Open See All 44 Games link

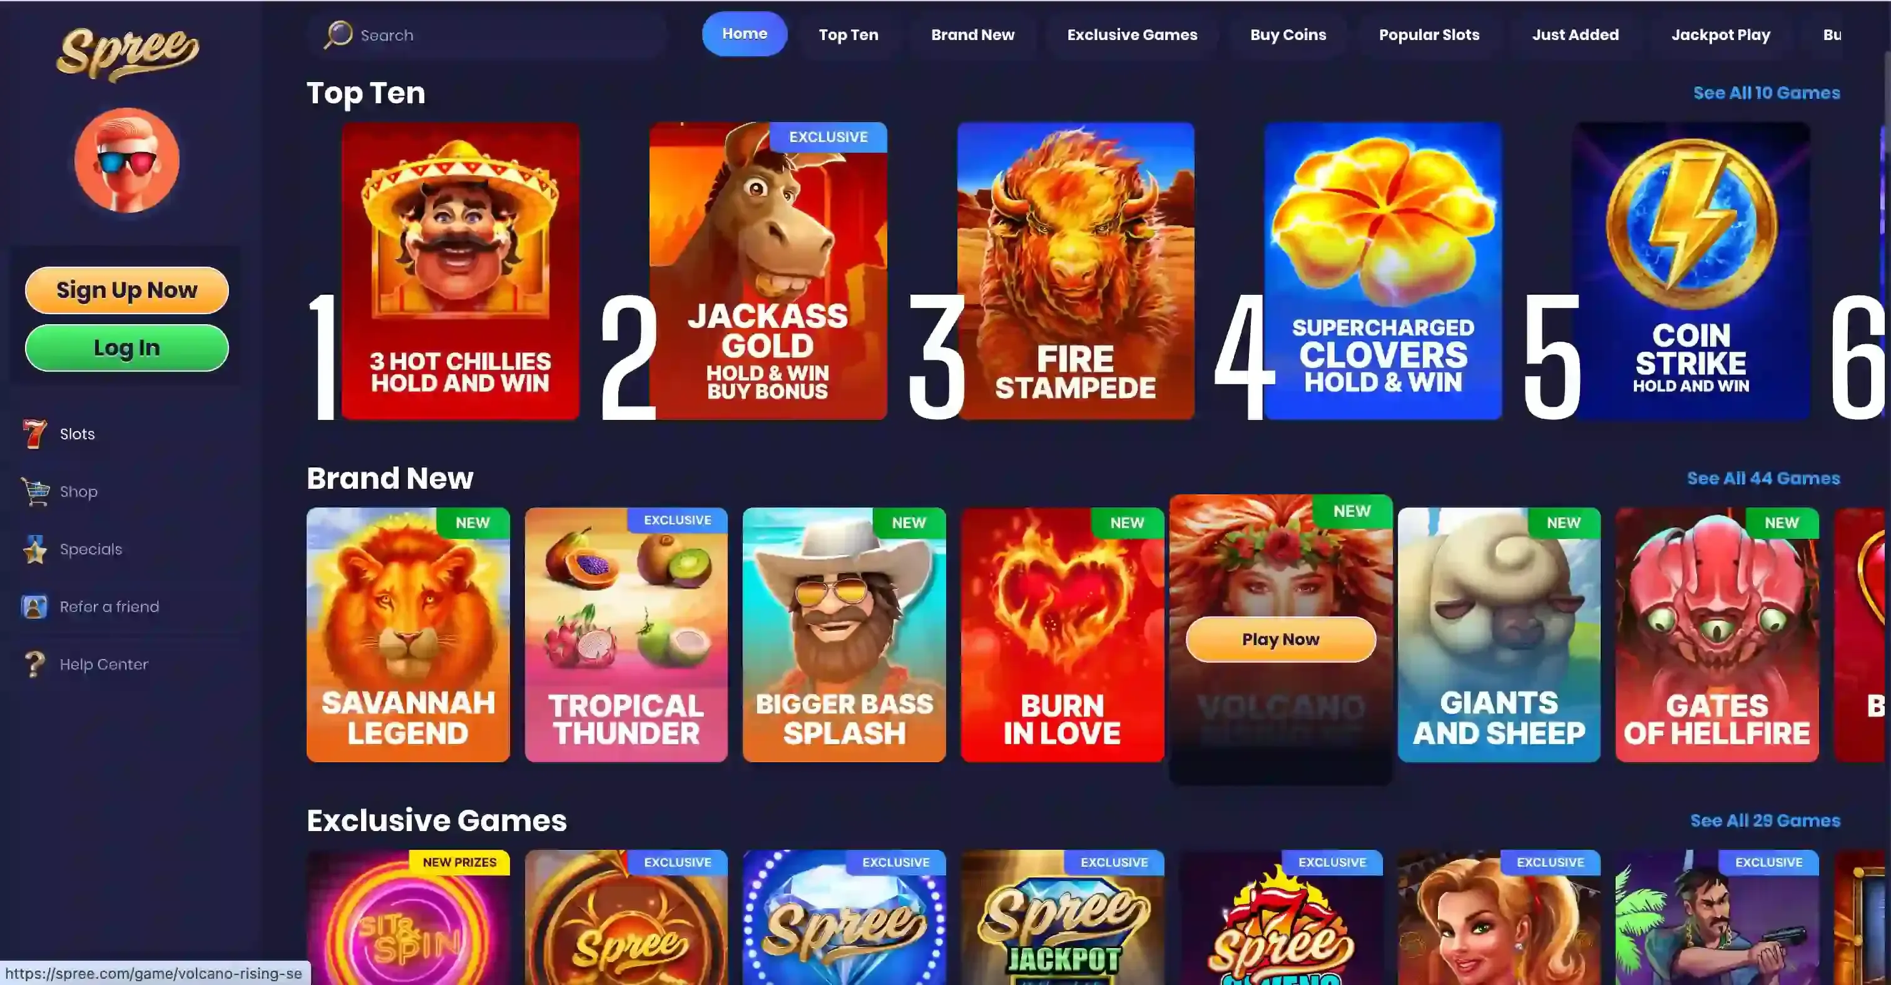tap(1763, 479)
